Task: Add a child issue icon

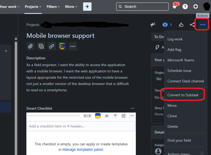Action: click(x=41, y=46)
